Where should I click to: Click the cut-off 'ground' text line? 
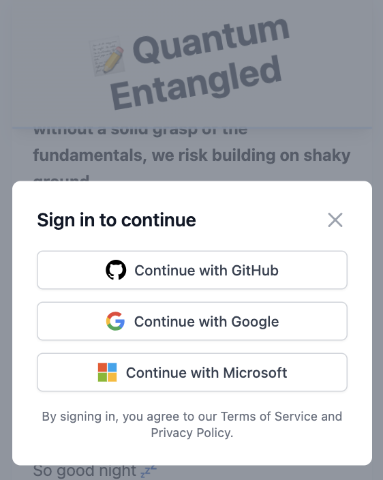click(61, 178)
